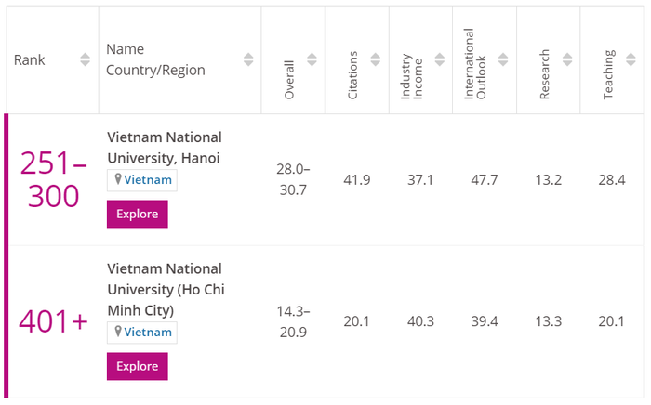
Task: Click the 251–300 rank cell
Action: 54,180
